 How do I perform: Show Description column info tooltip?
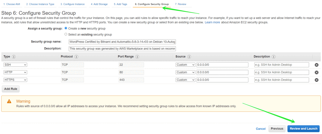(273, 57)
